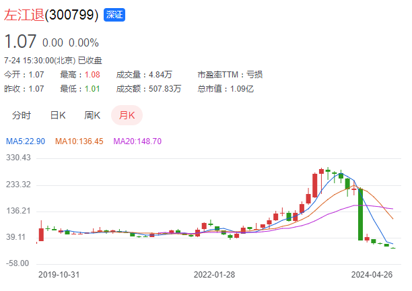412x291 pixels.
Task: Click the 市盈率TTM 亏损 value
Action: pyautogui.click(x=254, y=75)
